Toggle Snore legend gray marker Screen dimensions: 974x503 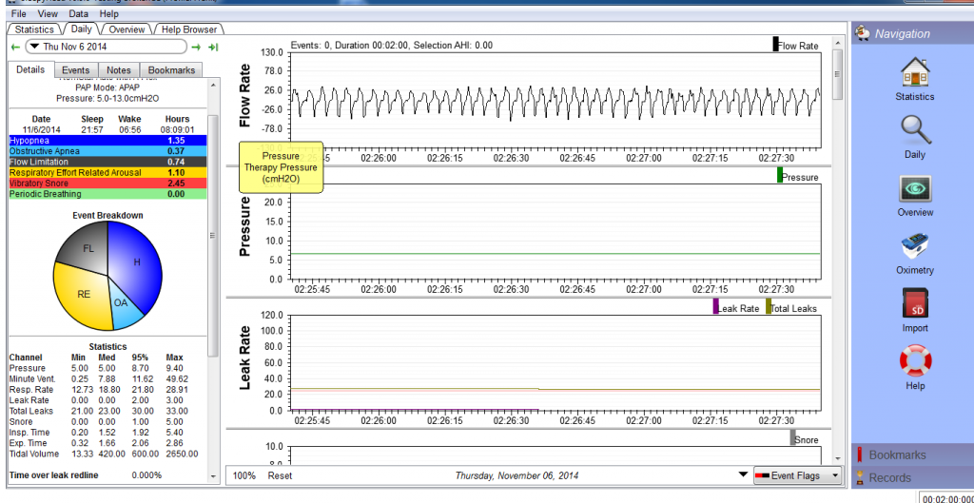point(792,437)
